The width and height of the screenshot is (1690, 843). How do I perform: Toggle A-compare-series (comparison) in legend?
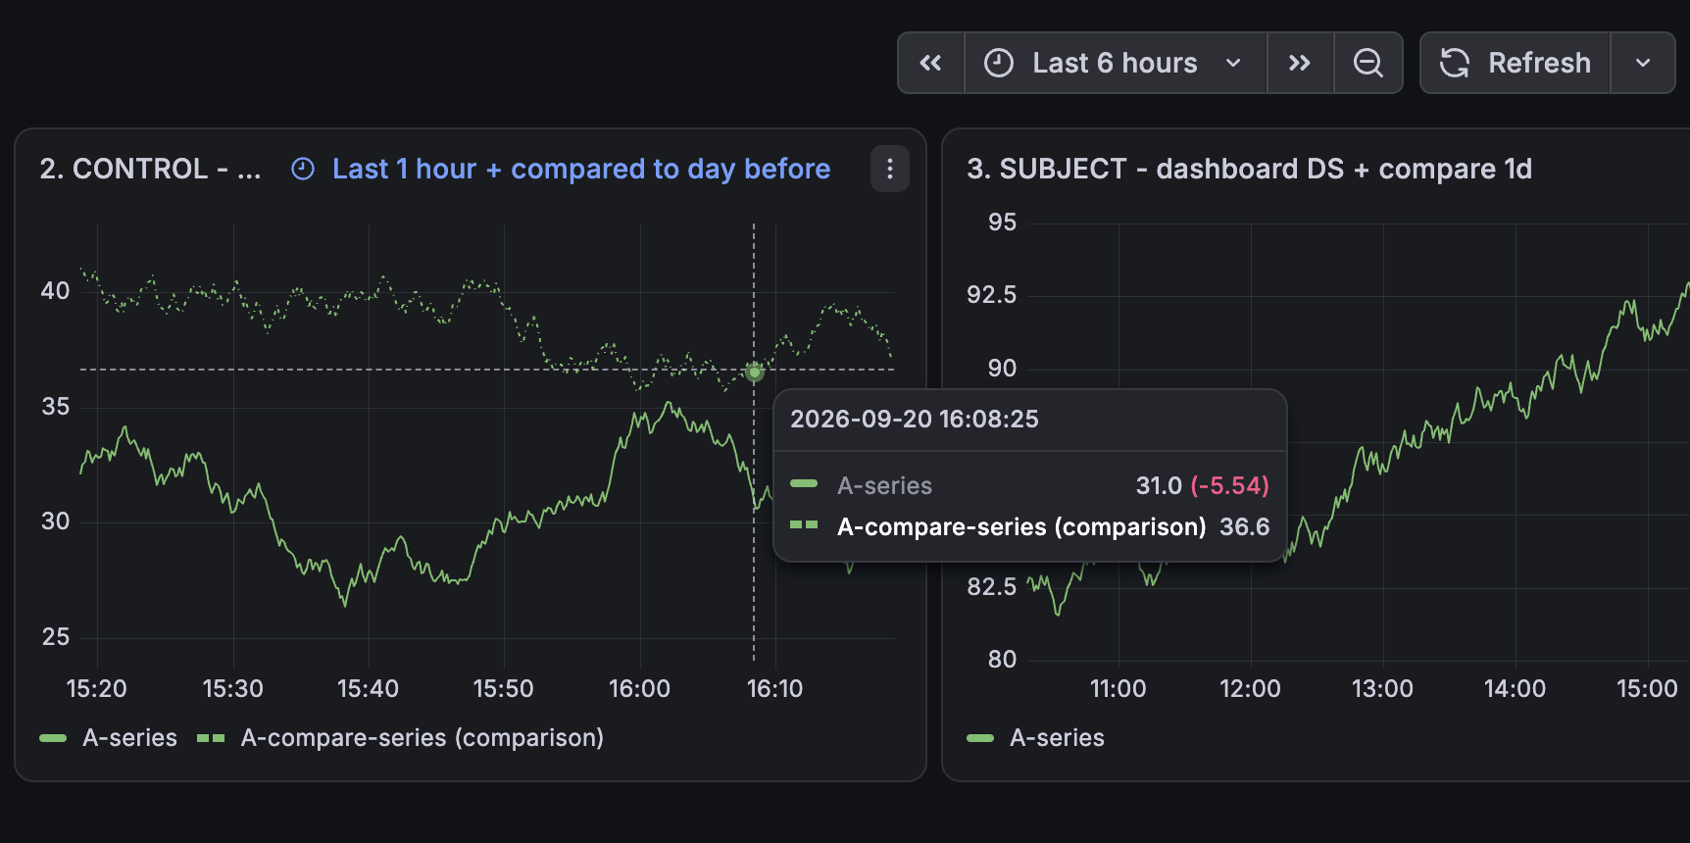(422, 737)
